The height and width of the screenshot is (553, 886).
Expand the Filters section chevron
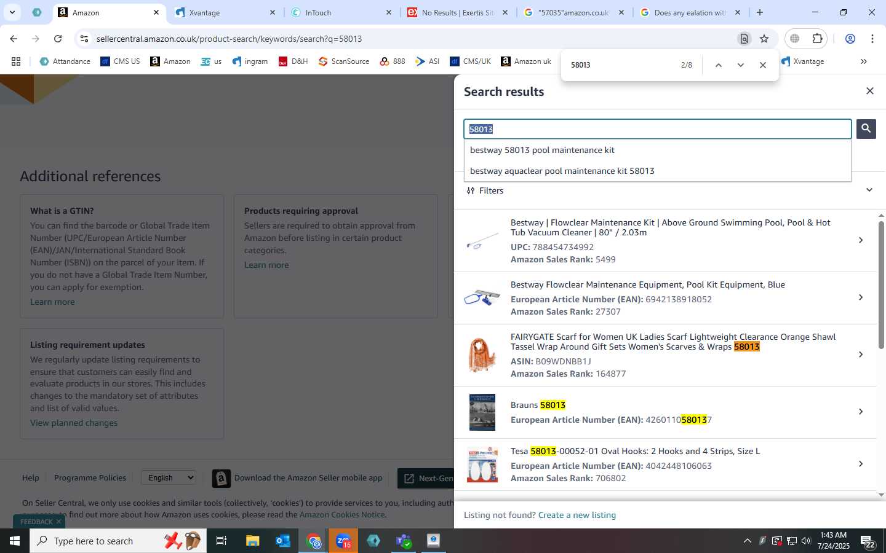click(x=869, y=190)
